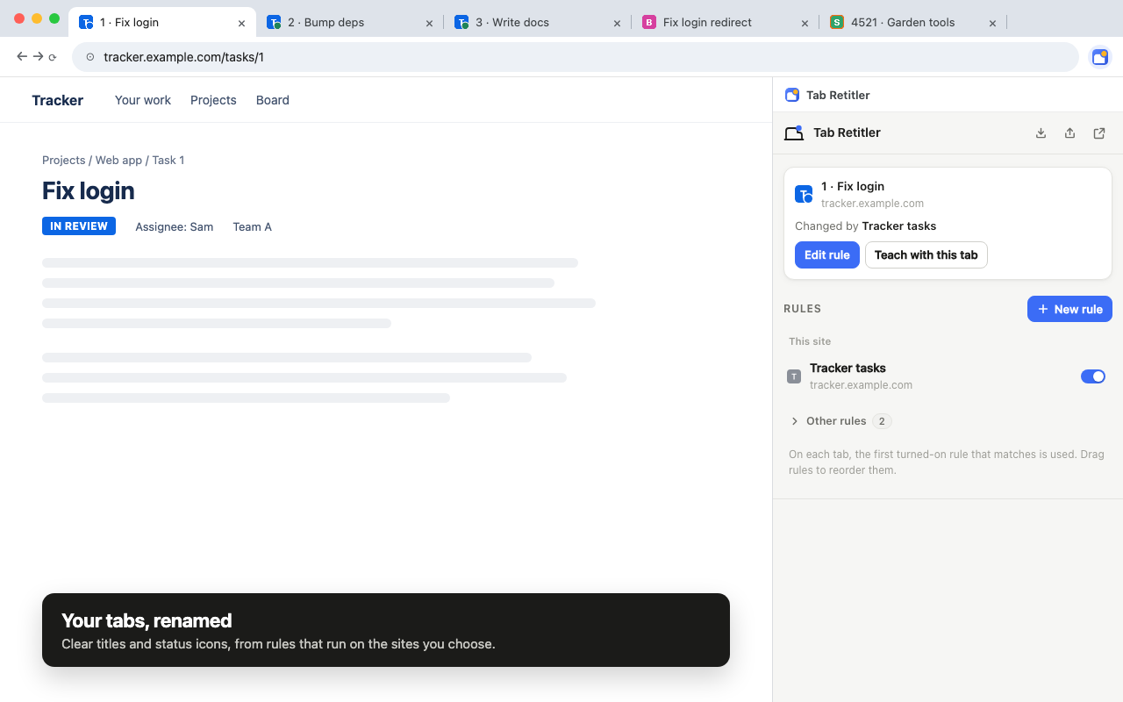The height and width of the screenshot is (702, 1123).
Task: Close the '4521 · Garden tools' tab
Action: click(x=992, y=23)
